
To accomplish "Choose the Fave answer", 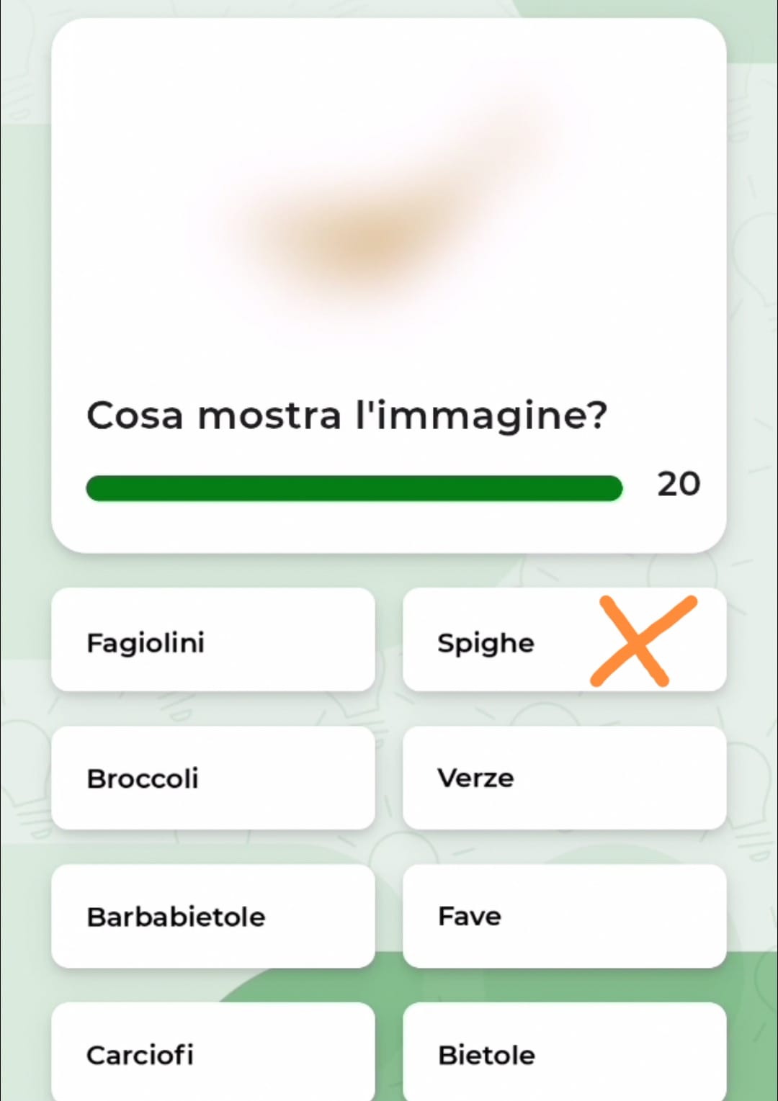I will coord(564,916).
